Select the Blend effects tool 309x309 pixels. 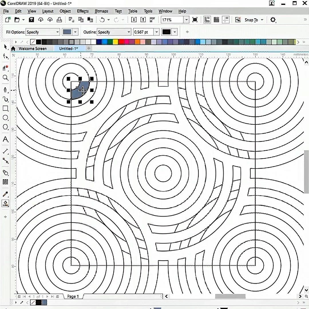pos(5,173)
